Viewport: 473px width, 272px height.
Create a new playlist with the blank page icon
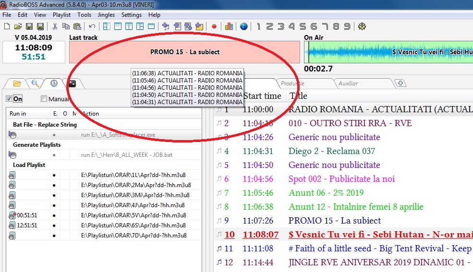(7, 26)
